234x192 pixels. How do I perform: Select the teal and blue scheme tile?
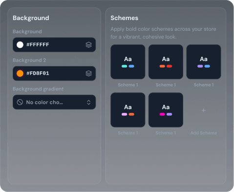[128, 62]
